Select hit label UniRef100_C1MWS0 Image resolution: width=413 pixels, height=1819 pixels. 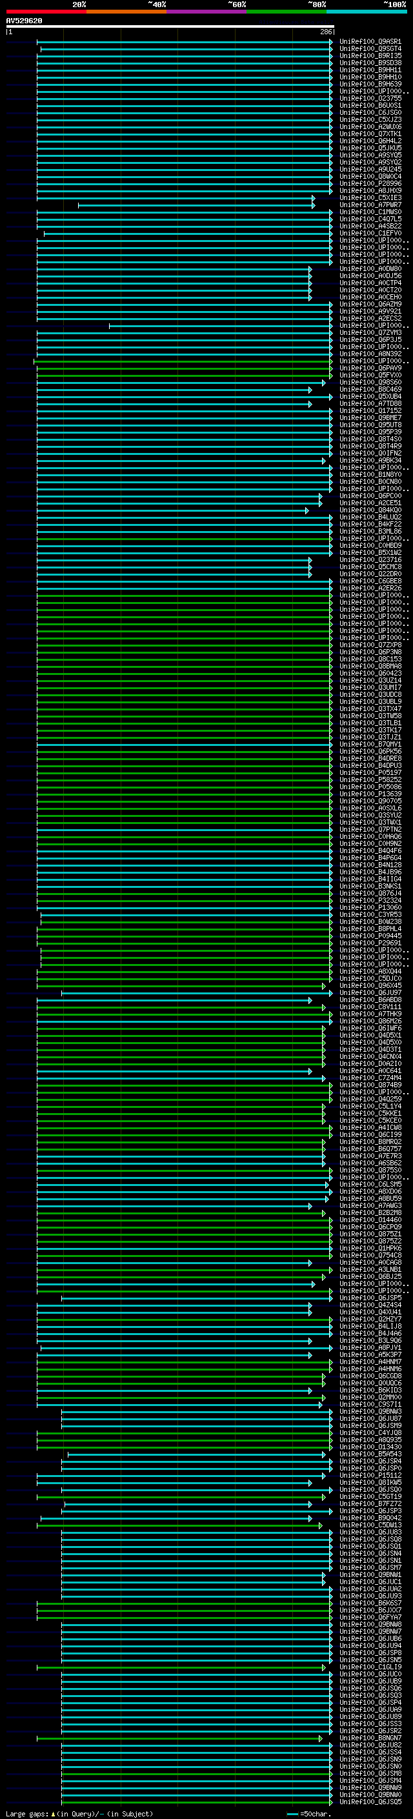coord(370,212)
